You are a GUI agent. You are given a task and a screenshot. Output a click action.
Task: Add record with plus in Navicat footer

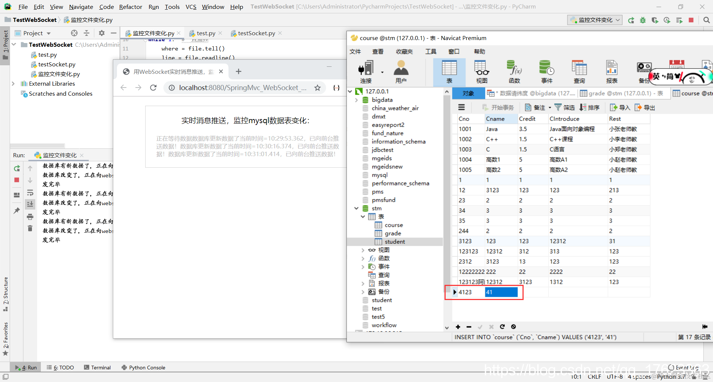click(458, 327)
